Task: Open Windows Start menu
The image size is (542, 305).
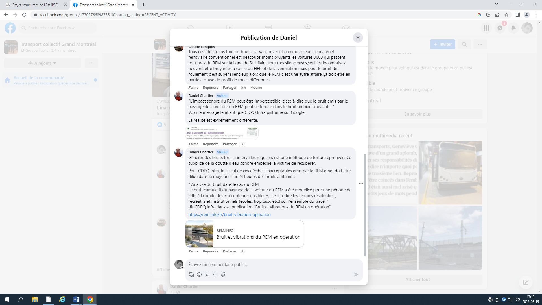Action: [x=7, y=299]
